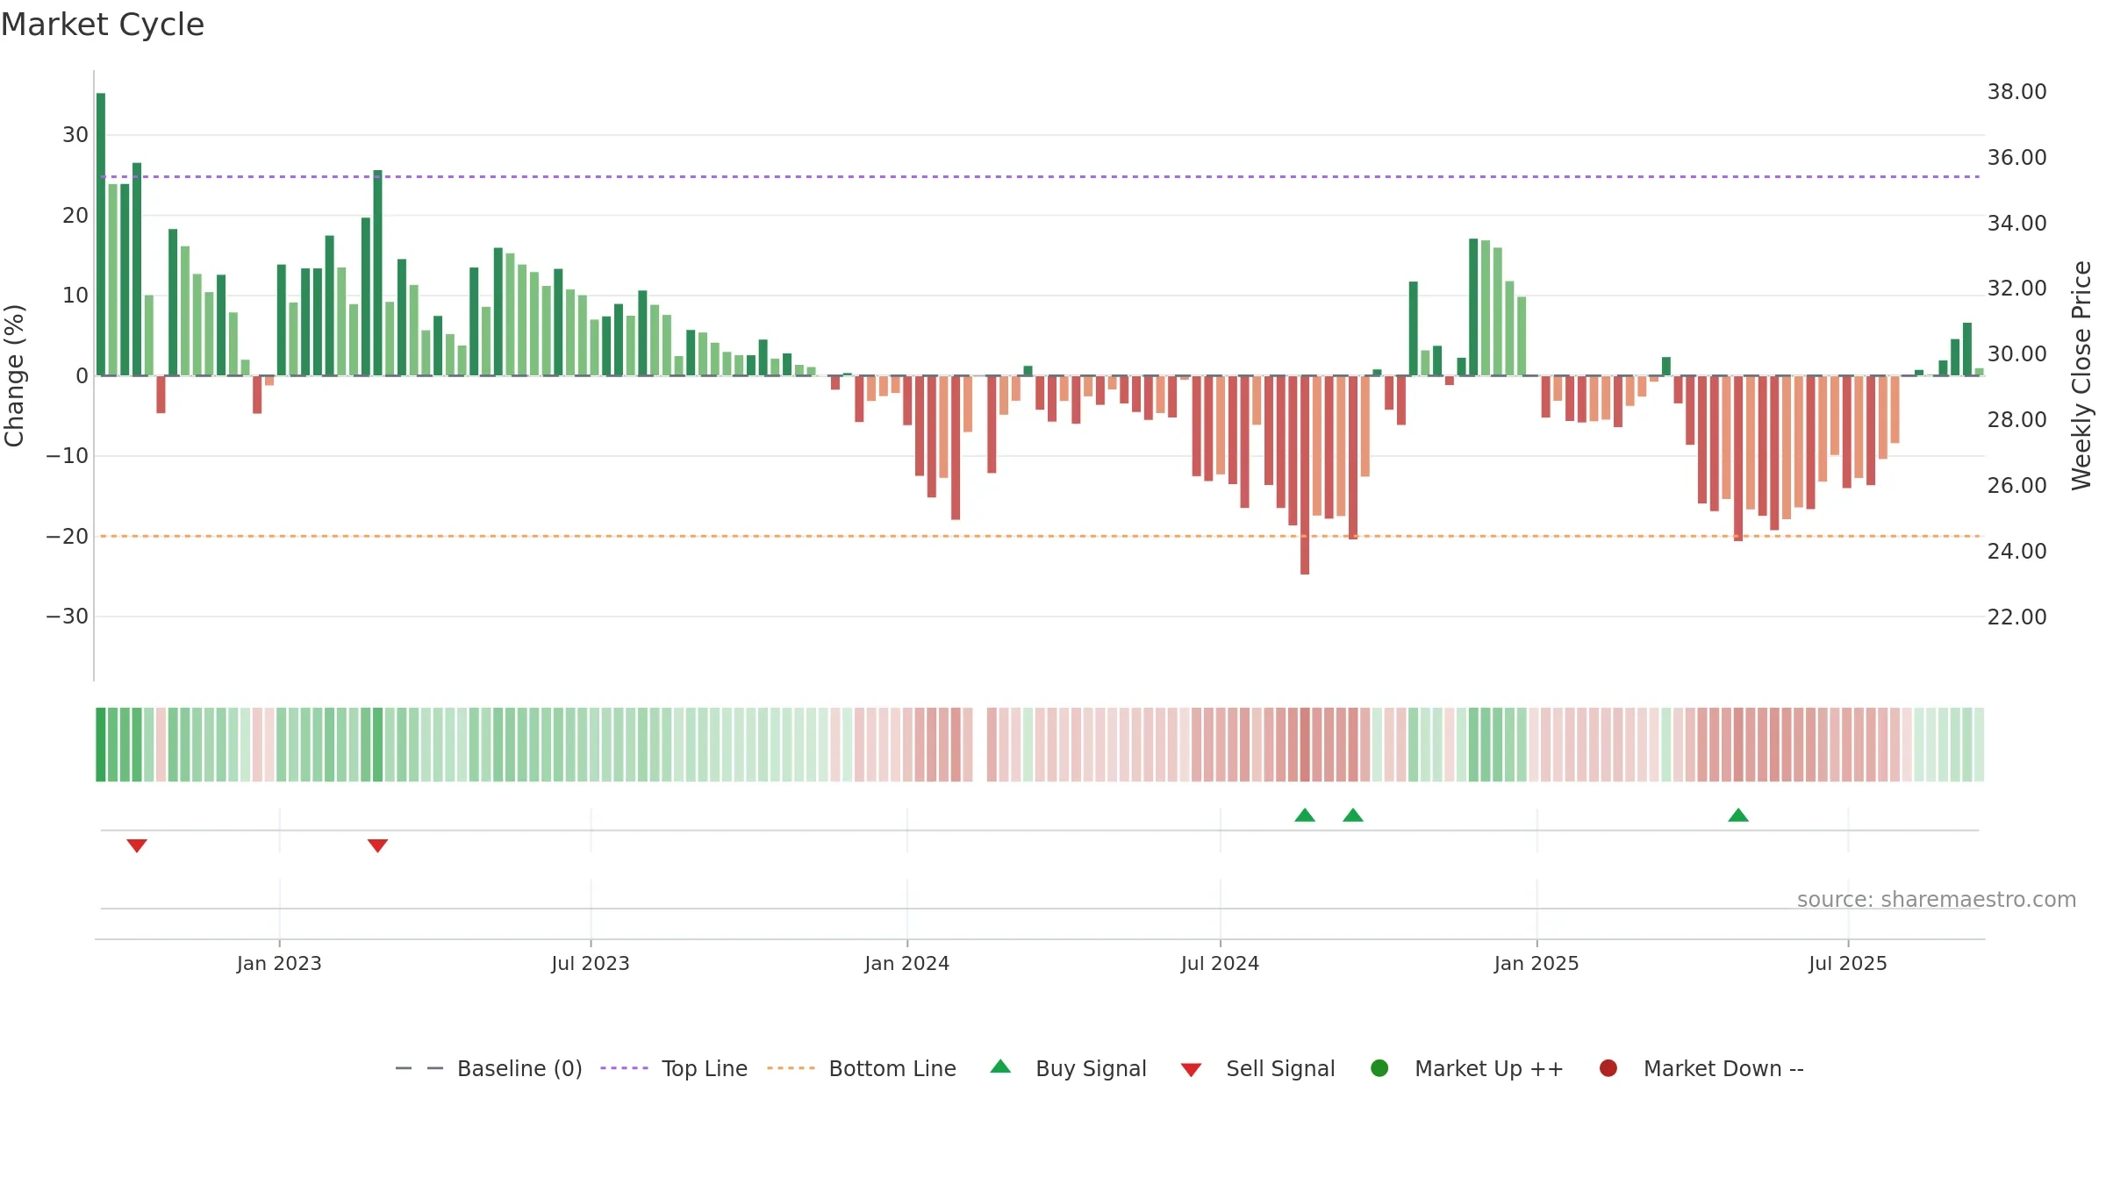Click the dark red Market Down circle icon
Viewport: 2106px width, 1184px height.
click(1608, 1068)
